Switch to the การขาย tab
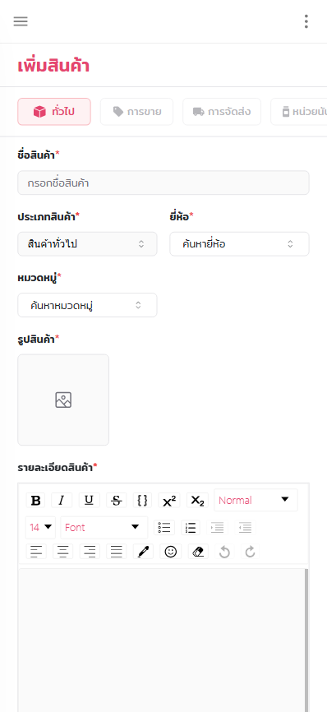This screenshot has width=327, height=712. 136,112
